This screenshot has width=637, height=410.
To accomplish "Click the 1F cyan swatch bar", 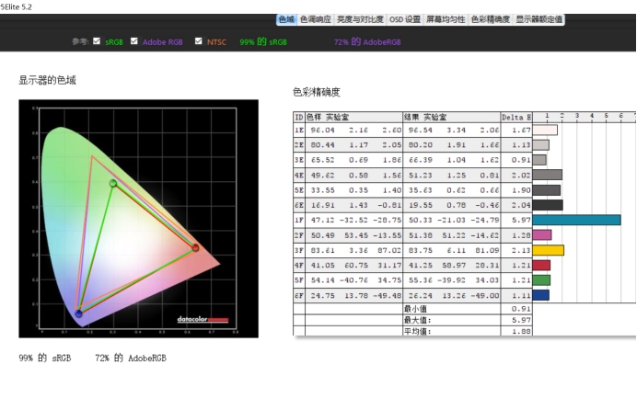I will coord(576,220).
